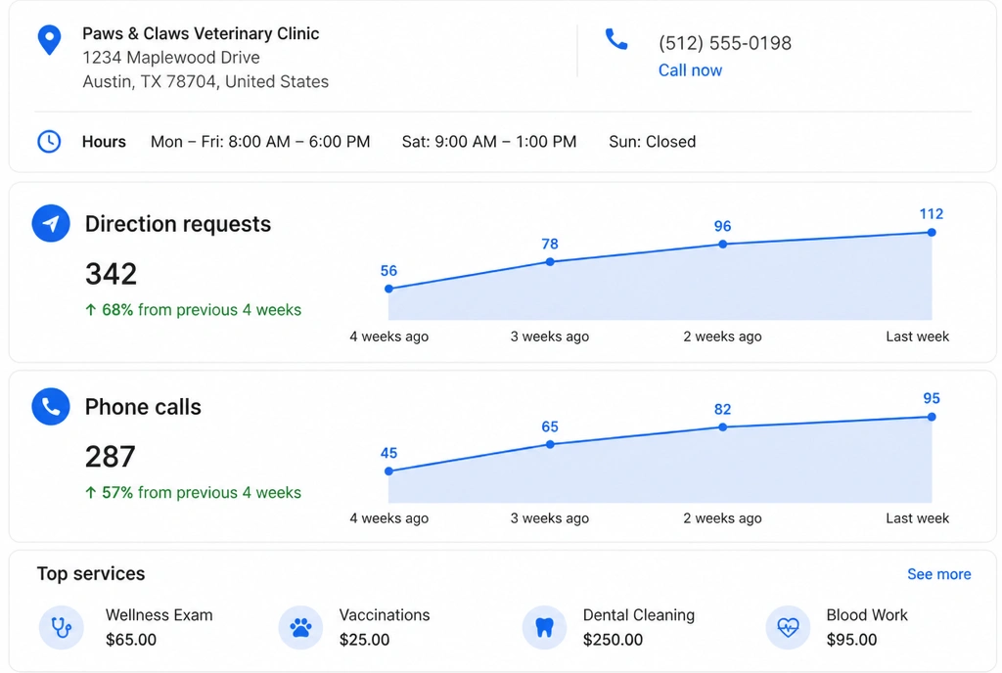1002x673 pixels.
Task: Click the 287 phone calls total
Action: point(111,457)
